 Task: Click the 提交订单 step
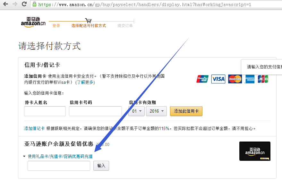125,26
